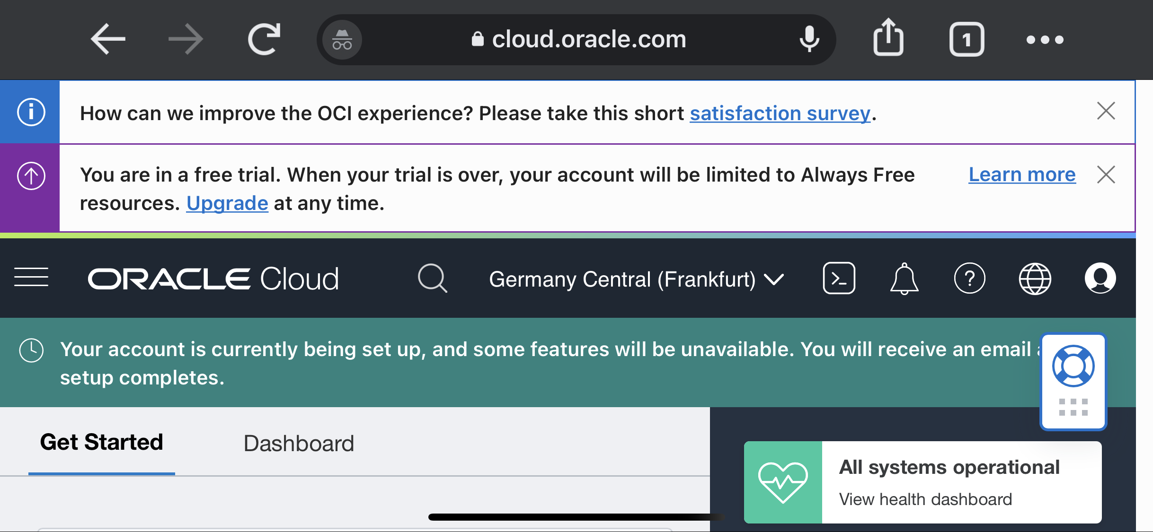The height and width of the screenshot is (532, 1153).
Task: Click the cloud.oracle.com address bar
Action: [588, 39]
